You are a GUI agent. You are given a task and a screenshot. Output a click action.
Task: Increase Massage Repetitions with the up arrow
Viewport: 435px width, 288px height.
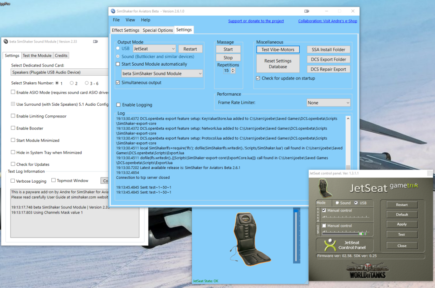pyautogui.click(x=234, y=69)
